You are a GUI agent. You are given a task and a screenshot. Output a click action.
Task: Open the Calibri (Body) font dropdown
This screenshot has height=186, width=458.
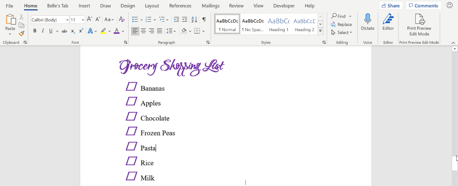point(67,20)
